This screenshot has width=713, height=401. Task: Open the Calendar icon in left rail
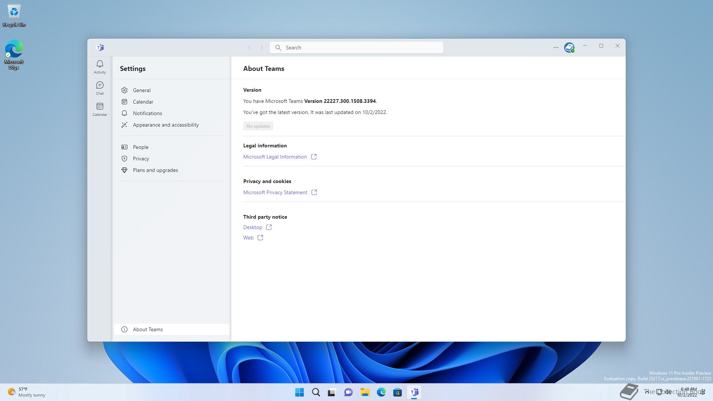100,109
